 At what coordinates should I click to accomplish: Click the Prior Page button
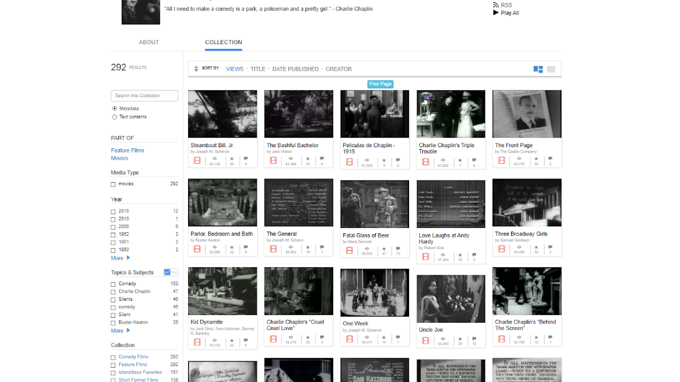(x=380, y=84)
